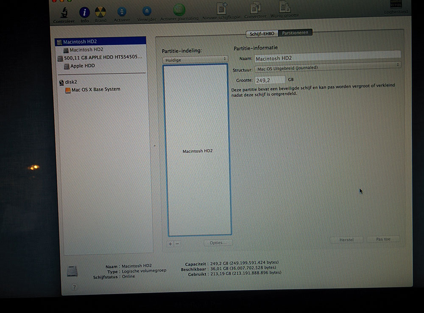Screen dimensions: 424x313
Task: Open partition options via the Opties button
Action: tap(218, 243)
